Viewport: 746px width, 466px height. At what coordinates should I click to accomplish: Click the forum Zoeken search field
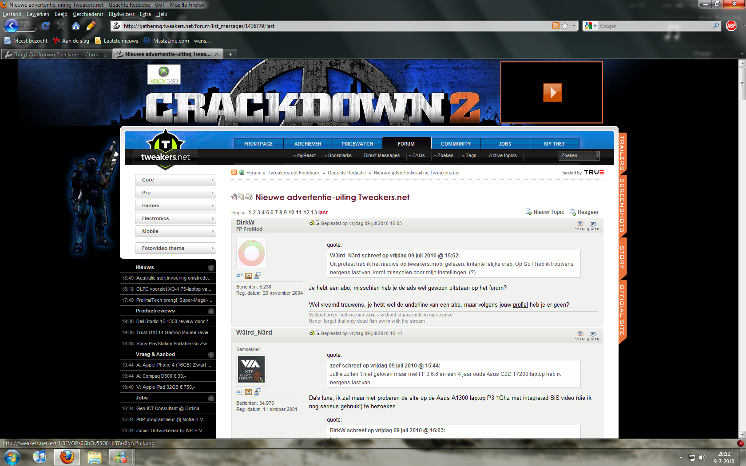pos(577,156)
